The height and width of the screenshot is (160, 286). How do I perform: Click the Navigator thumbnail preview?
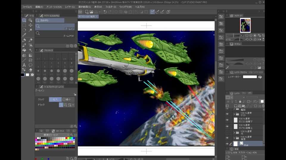click(245, 25)
